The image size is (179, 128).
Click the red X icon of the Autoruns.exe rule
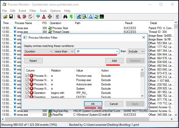(31, 84)
